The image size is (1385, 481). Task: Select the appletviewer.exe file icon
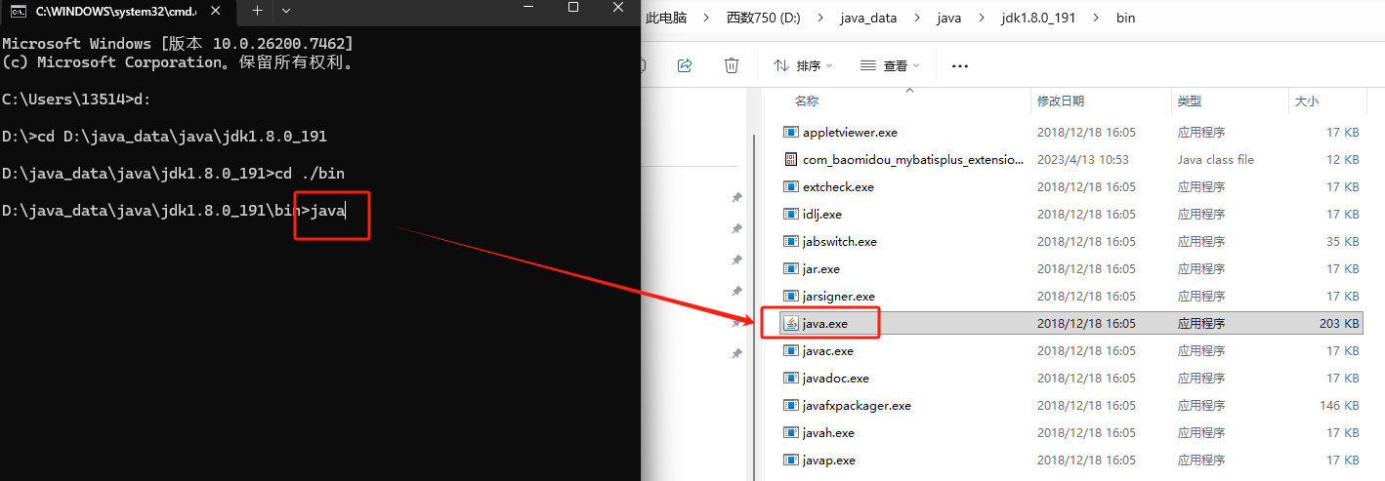(791, 132)
